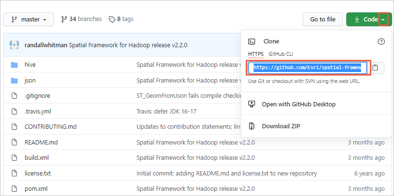This screenshot has height=196, width=394.
Task: Click the tags label icon
Action: coord(112,20)
